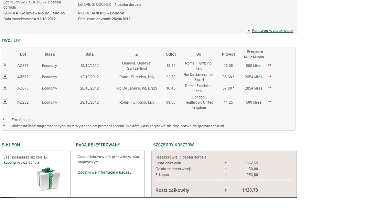Click flight number AZ672
Screen dimensions: 376x211
pos(23,77)
